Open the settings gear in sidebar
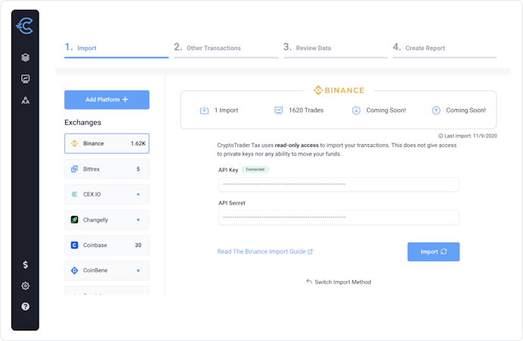 pos(25,286)
